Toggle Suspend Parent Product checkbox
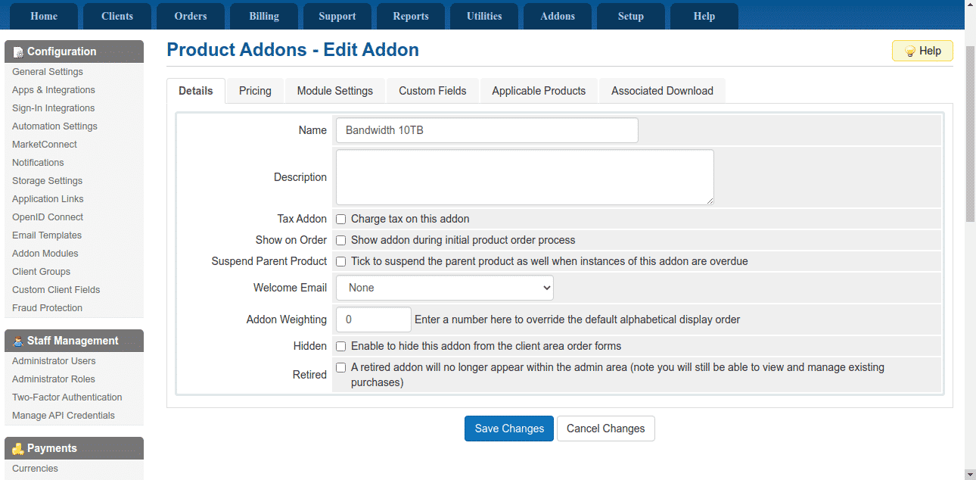The height and width of the screenshot is (480, 976). tap(341, 262)
